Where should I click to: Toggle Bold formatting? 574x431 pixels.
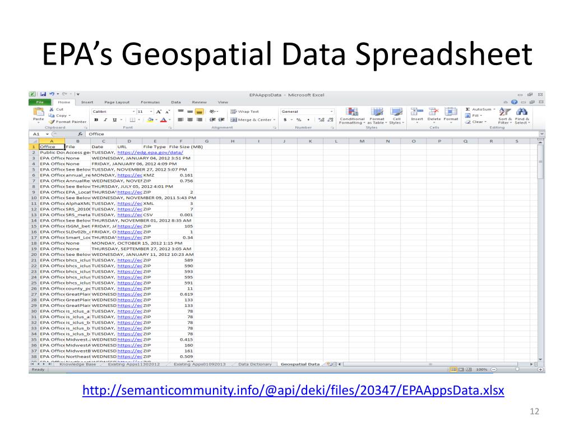[x=96, y=120]
